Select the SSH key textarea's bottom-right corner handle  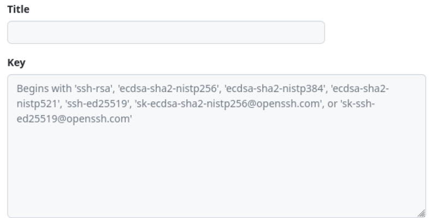422,214
